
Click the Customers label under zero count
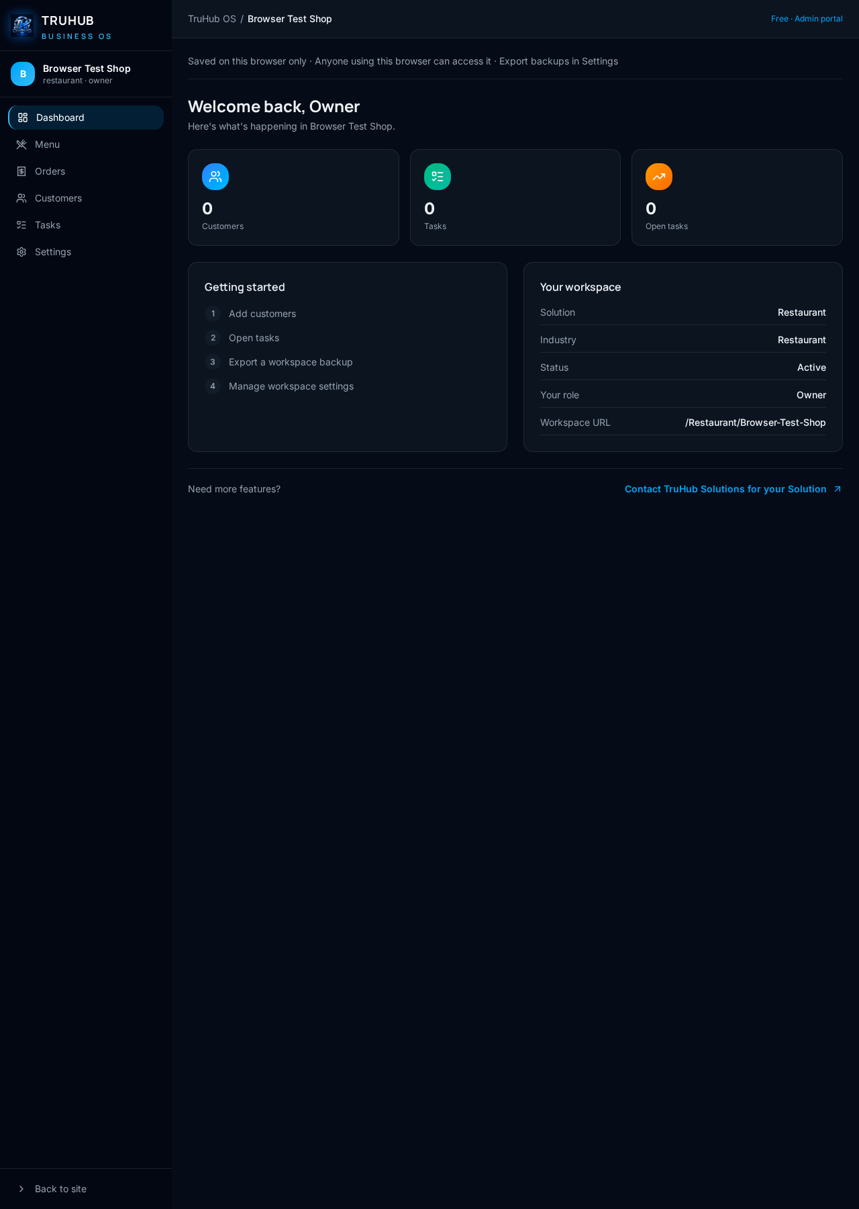pos(223,226)
